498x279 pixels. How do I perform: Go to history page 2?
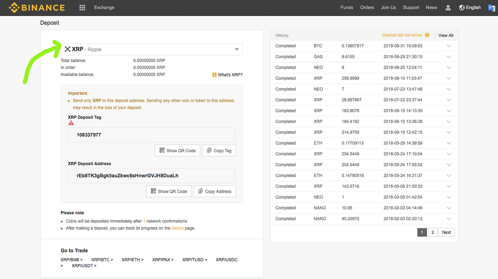[x=433, y=232]
